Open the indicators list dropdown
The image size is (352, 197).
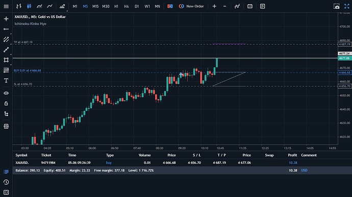[x=62, y=6]
